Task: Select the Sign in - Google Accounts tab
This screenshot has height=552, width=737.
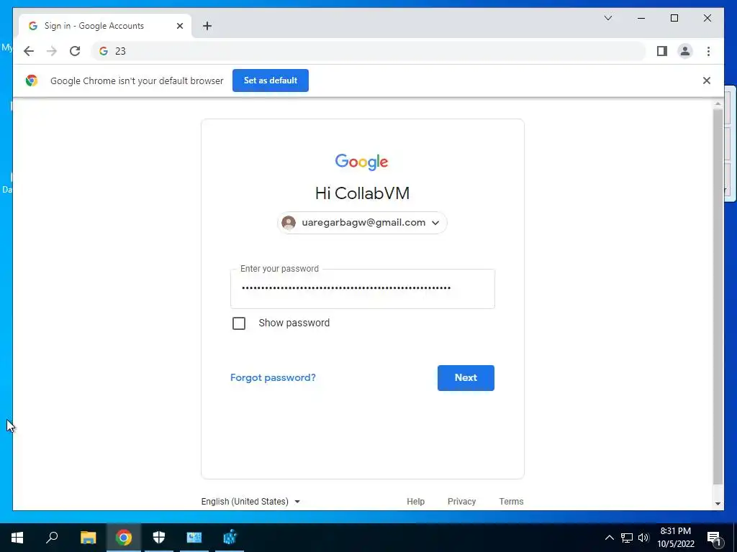Action: [x=104, y=26]
